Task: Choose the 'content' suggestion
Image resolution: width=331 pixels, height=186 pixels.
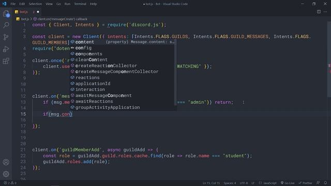Action: pyautogui.click(x=123, y=42)
